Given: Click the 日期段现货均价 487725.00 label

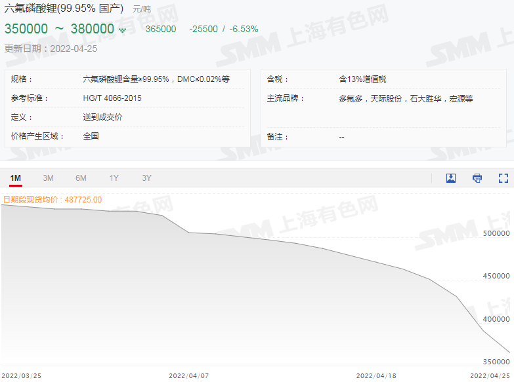Looking at the screenshot, I should point(53,199).
